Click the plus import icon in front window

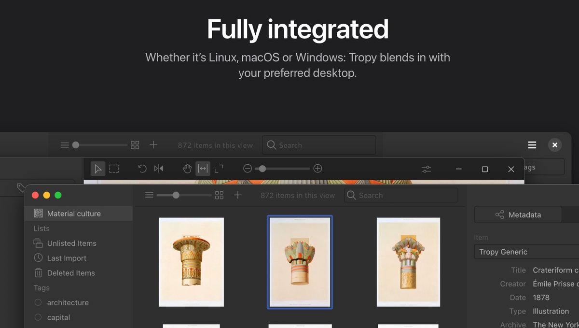[x=237, y=195]
